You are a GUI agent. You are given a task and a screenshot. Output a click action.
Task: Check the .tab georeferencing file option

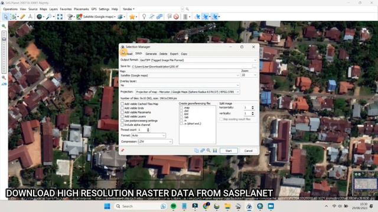click(181, 117)
